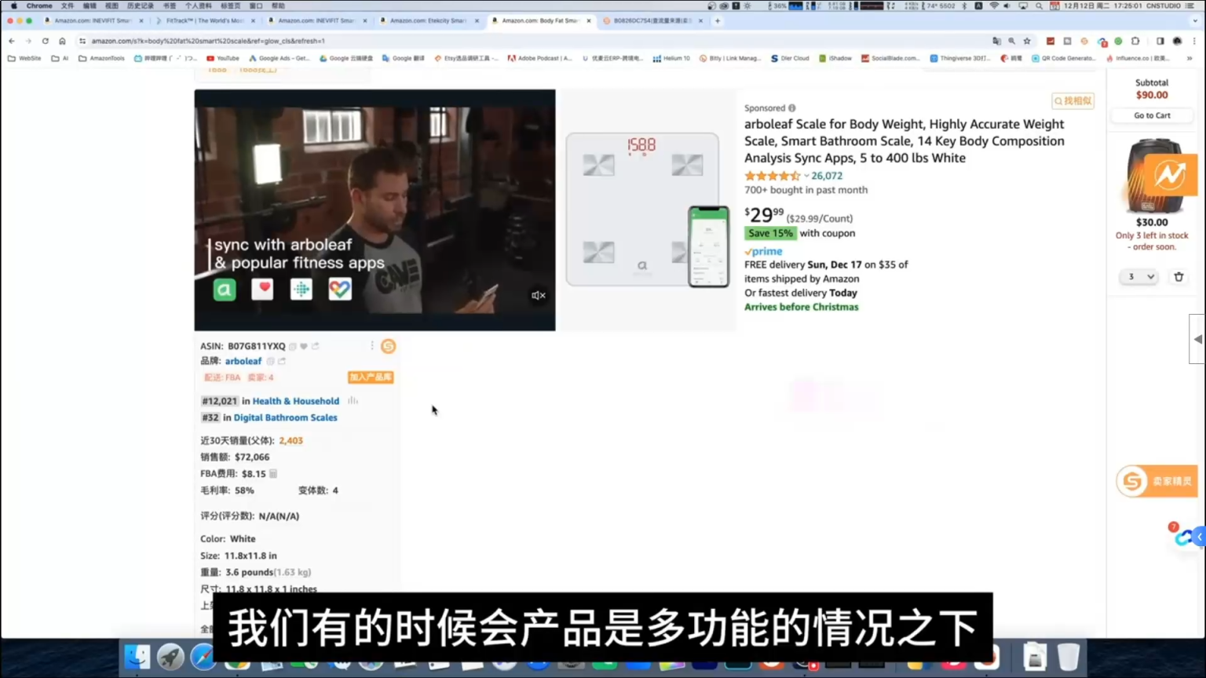
Task: Open the 找相似 find-similar tool on the listing
Action: [1073, 100]
